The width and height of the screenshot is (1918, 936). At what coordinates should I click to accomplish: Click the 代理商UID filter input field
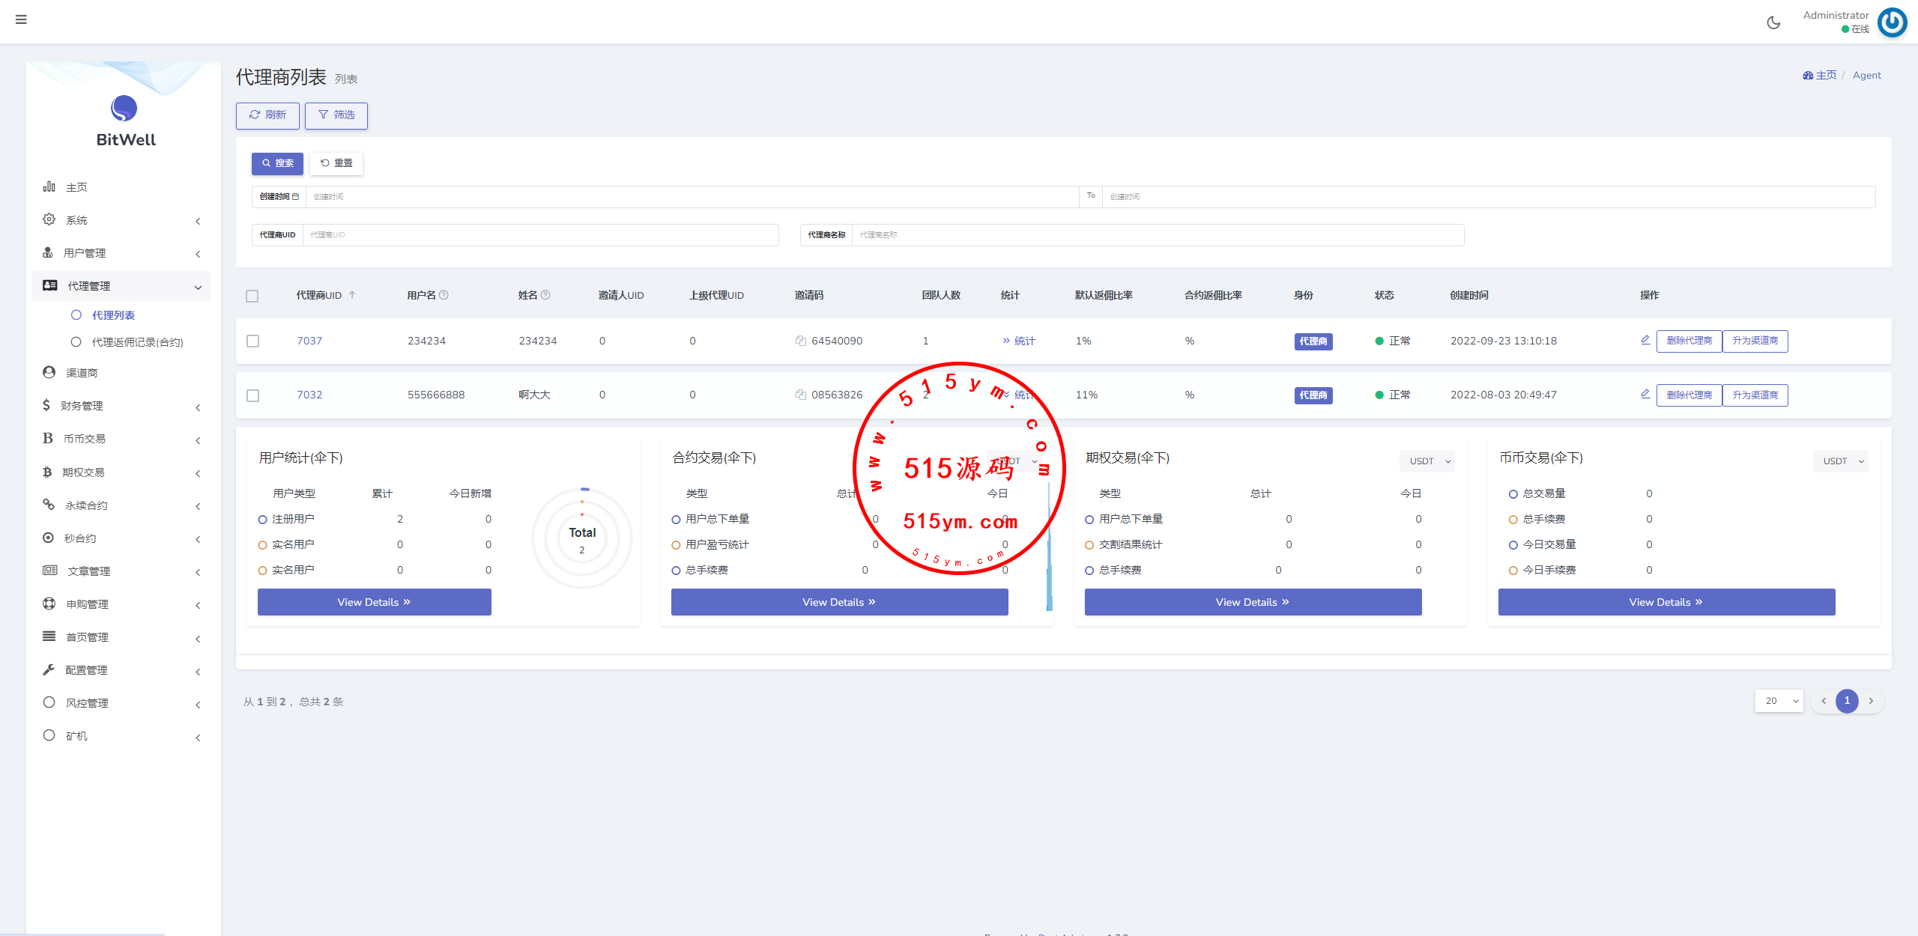(539, 235)
